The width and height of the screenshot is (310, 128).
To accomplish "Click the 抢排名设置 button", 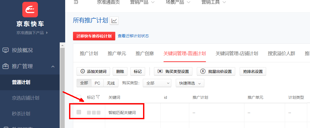I will (253, 71).
